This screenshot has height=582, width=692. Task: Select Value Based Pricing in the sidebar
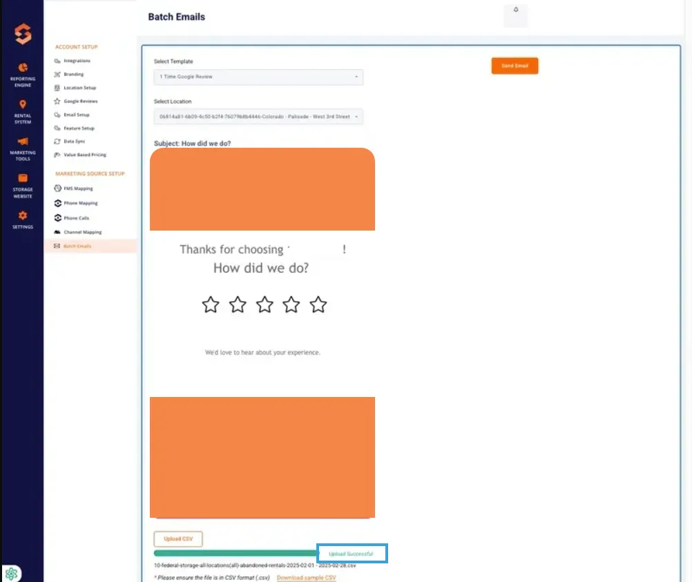[85, 155]
